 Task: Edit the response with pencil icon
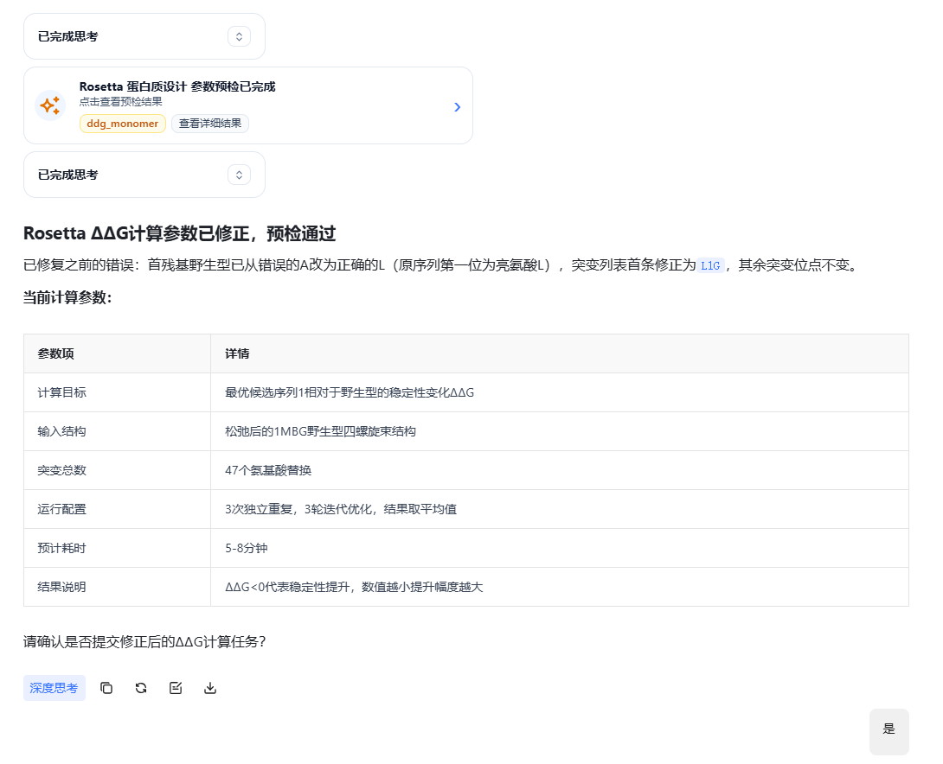(x=176, y=688)
